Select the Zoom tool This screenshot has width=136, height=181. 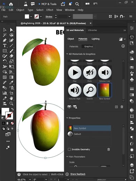tap(12, 103)
